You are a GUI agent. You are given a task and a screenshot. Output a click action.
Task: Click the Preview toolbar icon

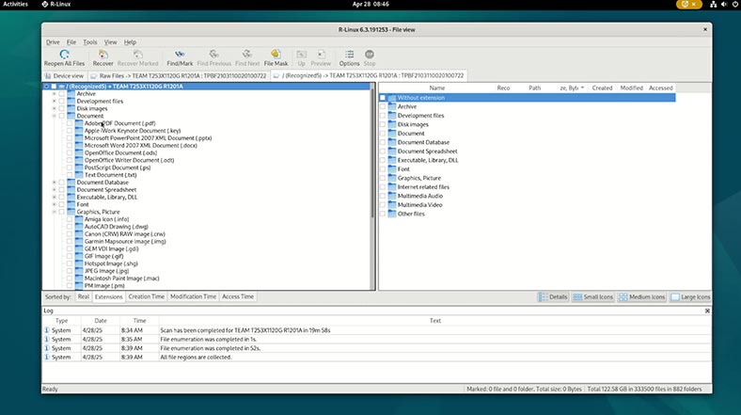click(321, 55)
